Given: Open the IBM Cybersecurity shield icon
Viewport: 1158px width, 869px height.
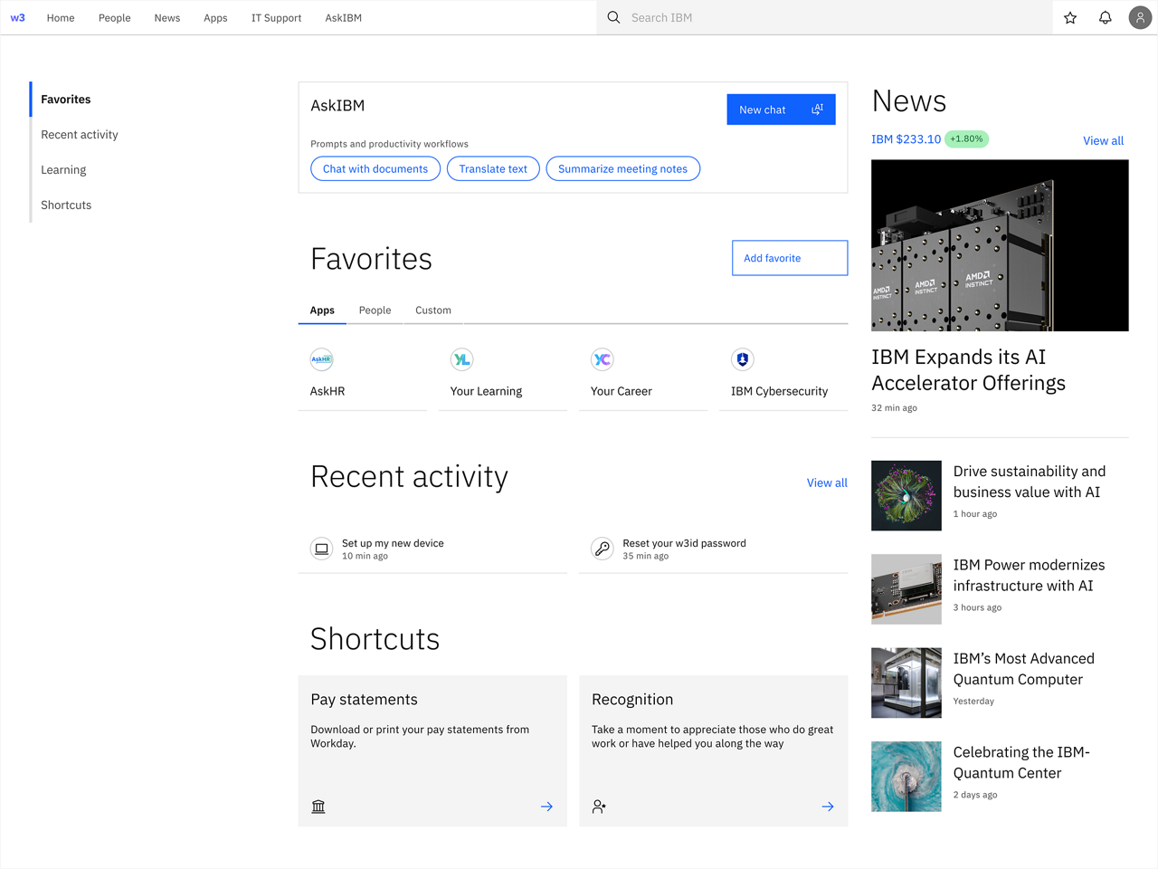Looking at the screenshot, I should click(x=742, y=359).
